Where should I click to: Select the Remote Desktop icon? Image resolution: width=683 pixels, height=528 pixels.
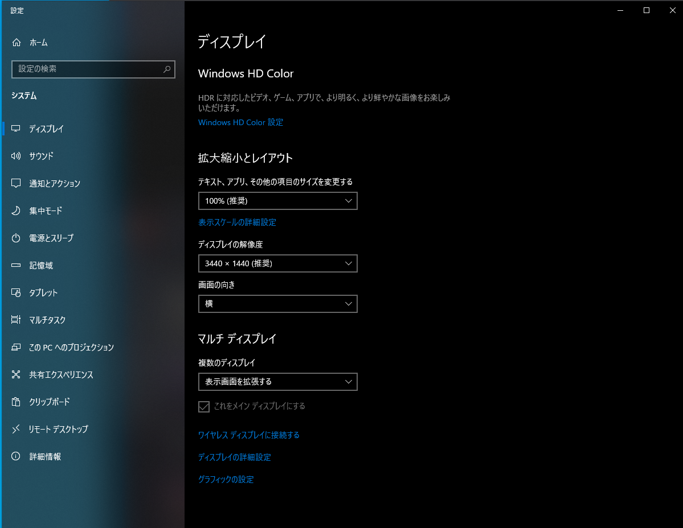(x=17, y=429)
